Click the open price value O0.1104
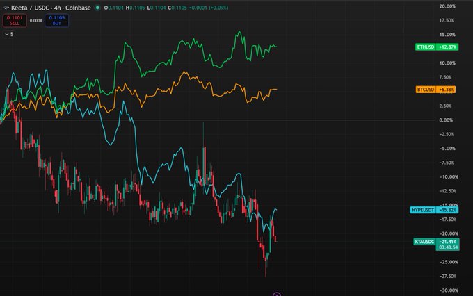This screenshot has width=473, height=296. (113, 8)
